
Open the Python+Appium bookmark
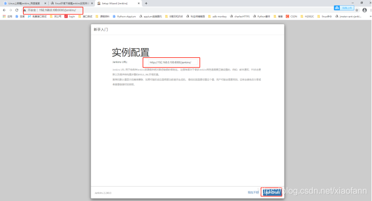(124, 17)
